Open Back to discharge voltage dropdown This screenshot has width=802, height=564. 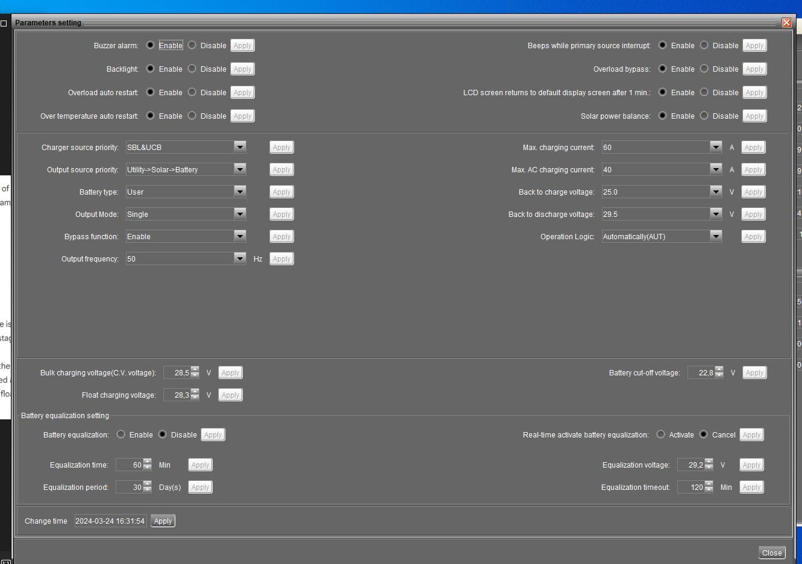coord(716,214)
